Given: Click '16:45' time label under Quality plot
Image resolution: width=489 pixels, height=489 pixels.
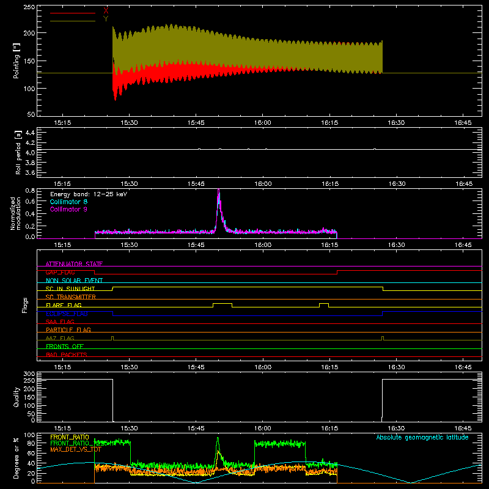Looking at the screenshot, I should pyautogui.click(x=463, y=428).
